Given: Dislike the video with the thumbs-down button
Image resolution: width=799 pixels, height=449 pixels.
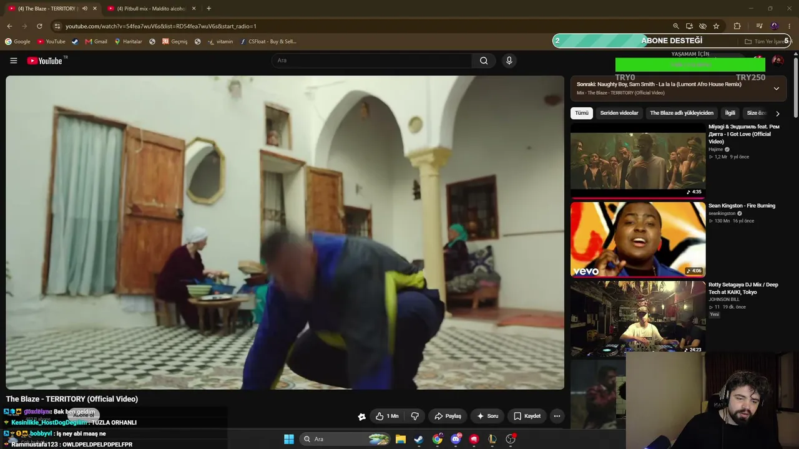Looking at the screenshot, I should [414, 416].
